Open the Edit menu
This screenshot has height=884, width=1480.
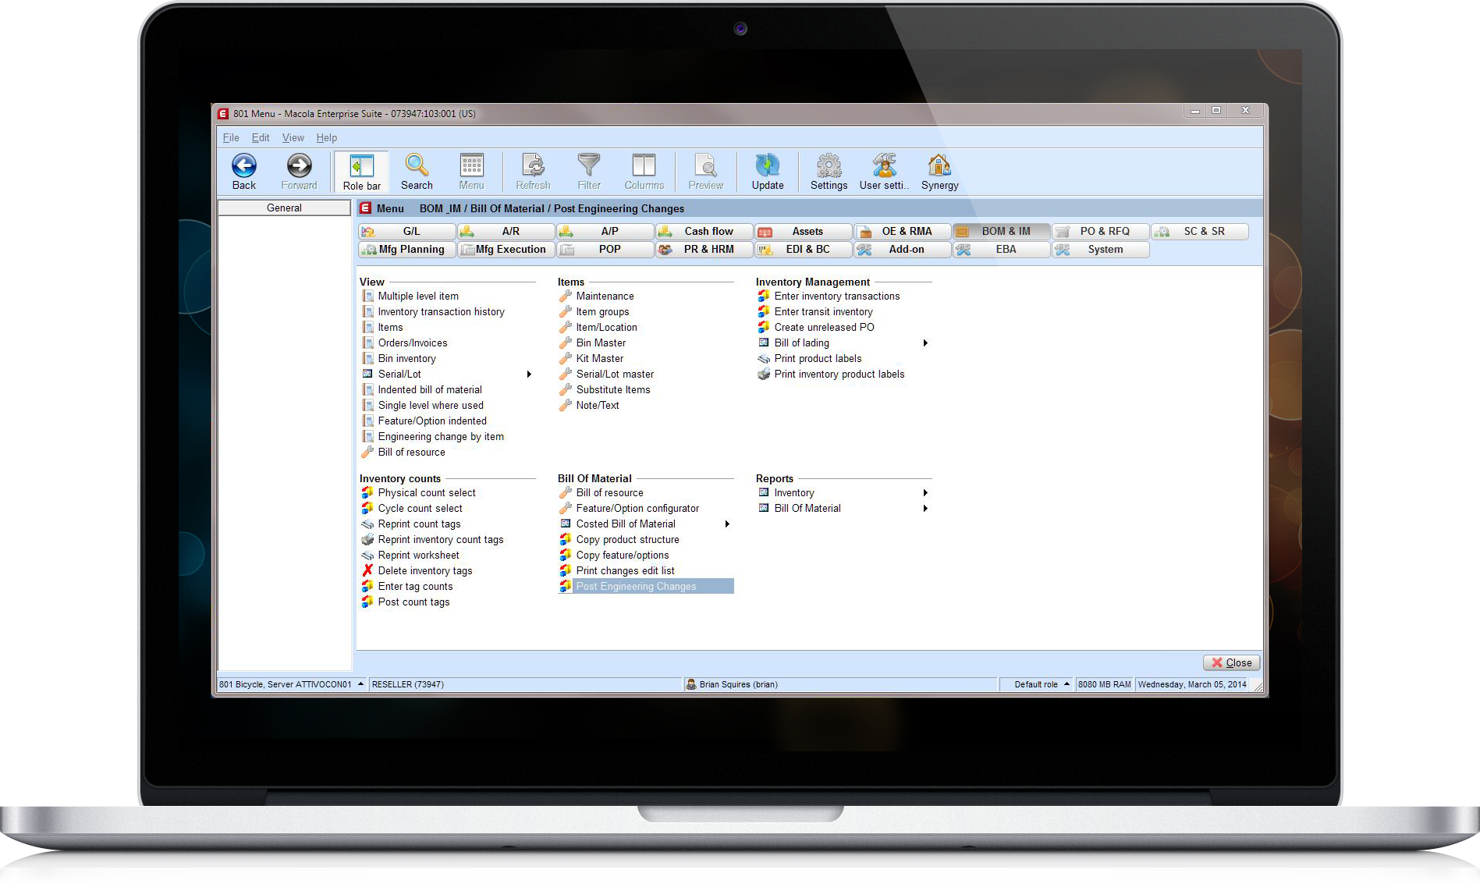coord(261,137)
